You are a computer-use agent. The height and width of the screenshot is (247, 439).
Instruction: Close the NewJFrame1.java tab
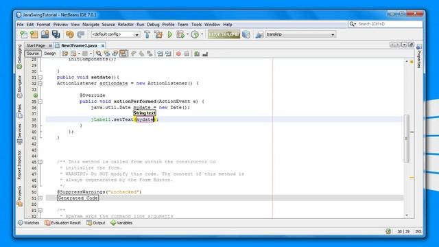point(103,46)
